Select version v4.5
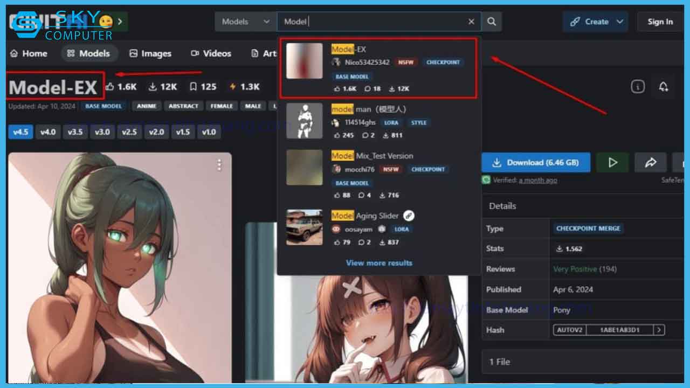Screen dimensions: 690x388 coord(20,131)
